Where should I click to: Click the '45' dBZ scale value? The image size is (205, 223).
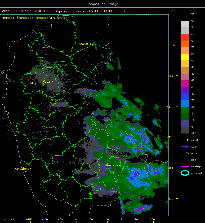point(193,74)
